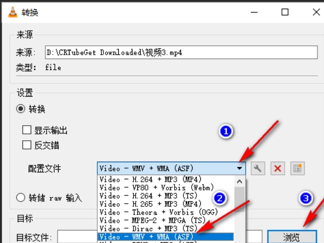Image resolution: width=324 pixels, height=243 pixels.
Task: Maximize the 转换 dialog window
Action: click(x=285, y=12)
